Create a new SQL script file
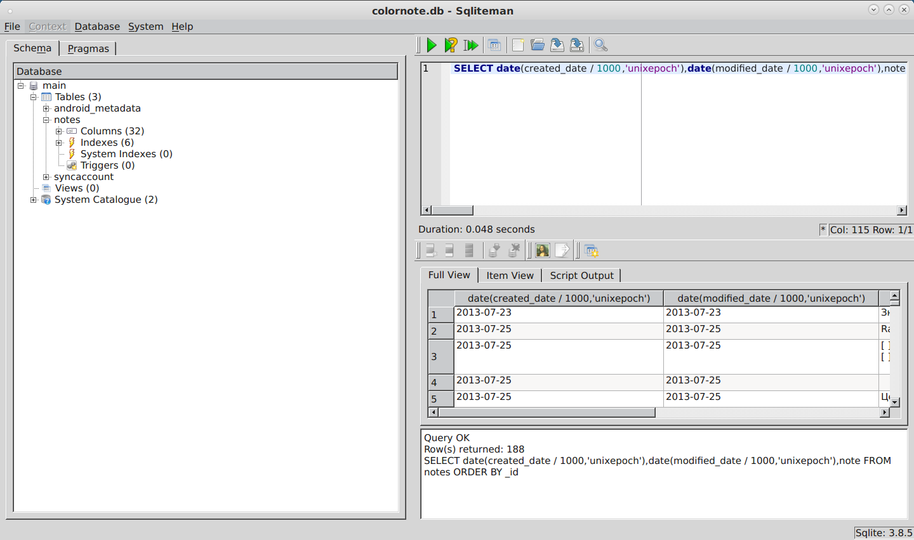This screenshot has height=540, width=914. click(518, 45)
